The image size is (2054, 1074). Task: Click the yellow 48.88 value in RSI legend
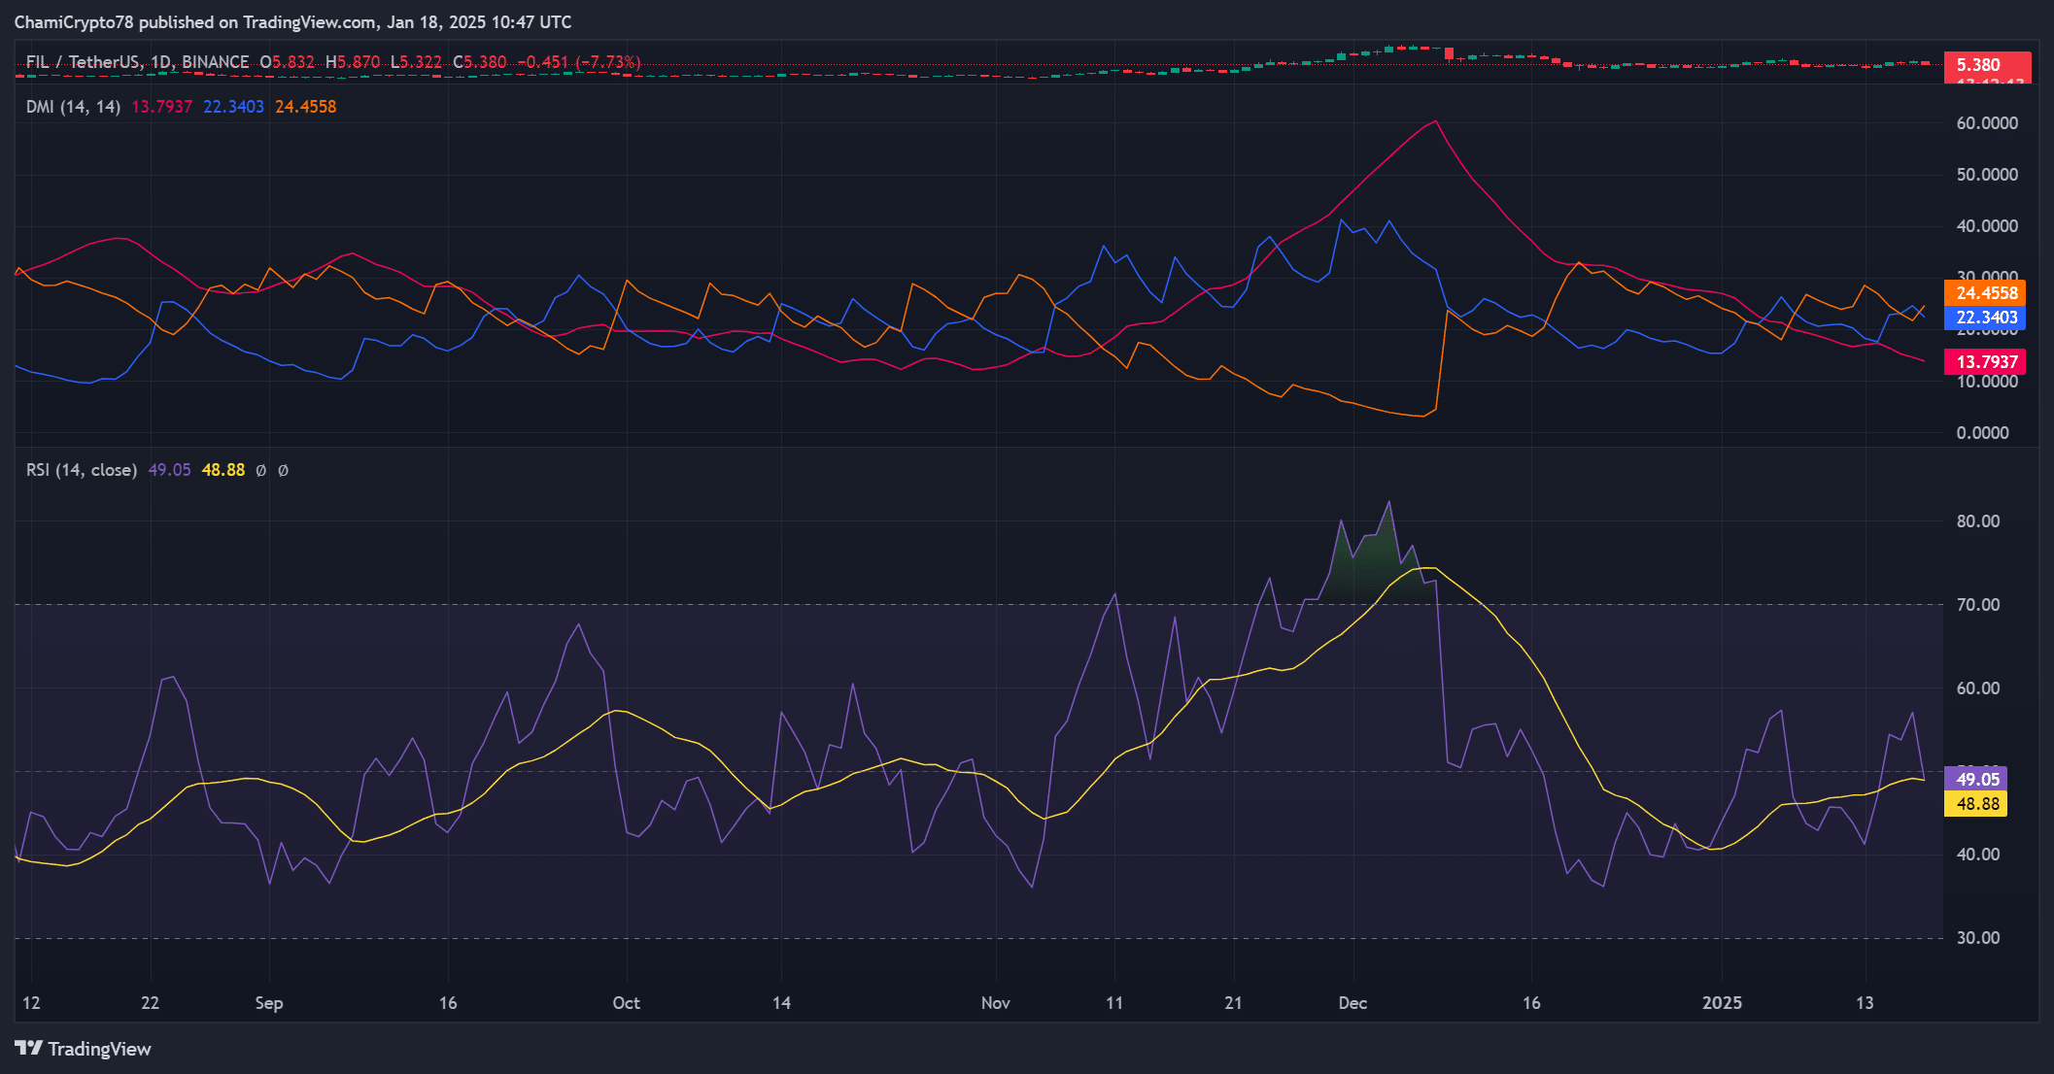pyautogui.click(x=223, y=470)
